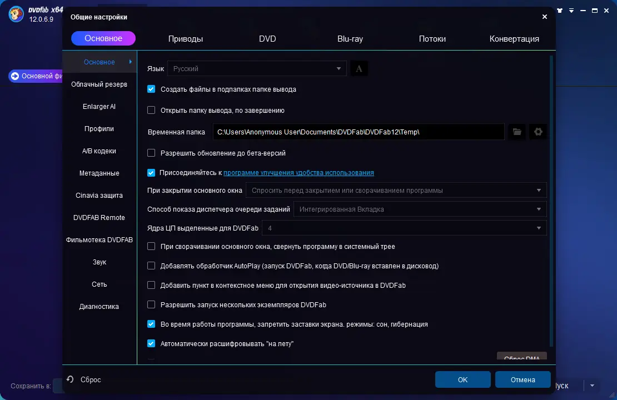617x400 pixels.
Task: Open font settings icon next to language
Action: (x=359, y=69)
